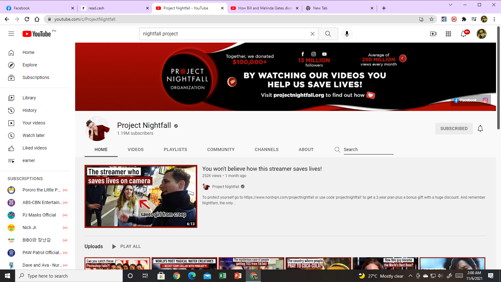Screen dimensions: 501x282
Task: Focus the YouTube search box
Action: 224,34
